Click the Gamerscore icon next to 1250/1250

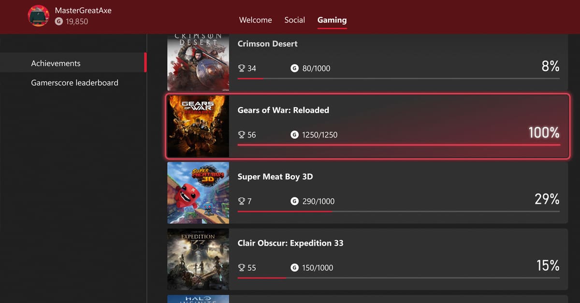point(294,135)
